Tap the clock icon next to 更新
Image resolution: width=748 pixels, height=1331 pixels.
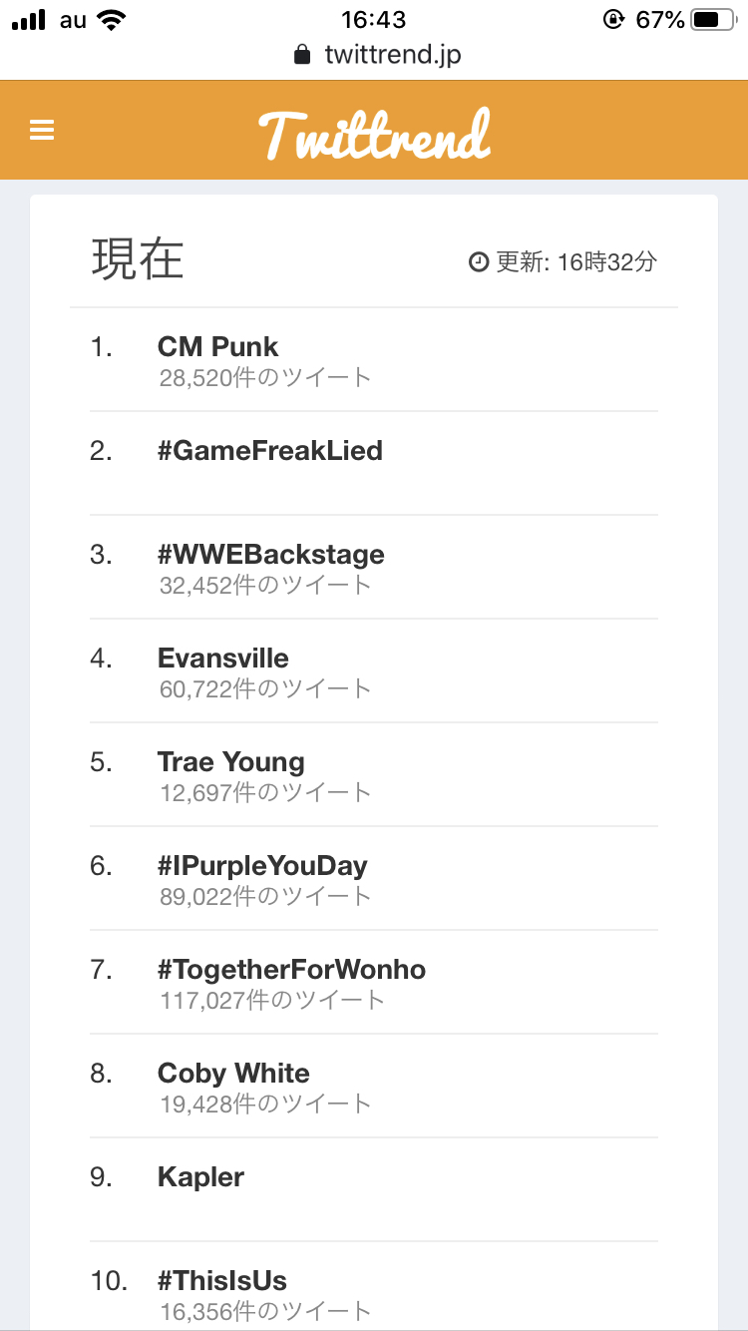pos(479,262)
